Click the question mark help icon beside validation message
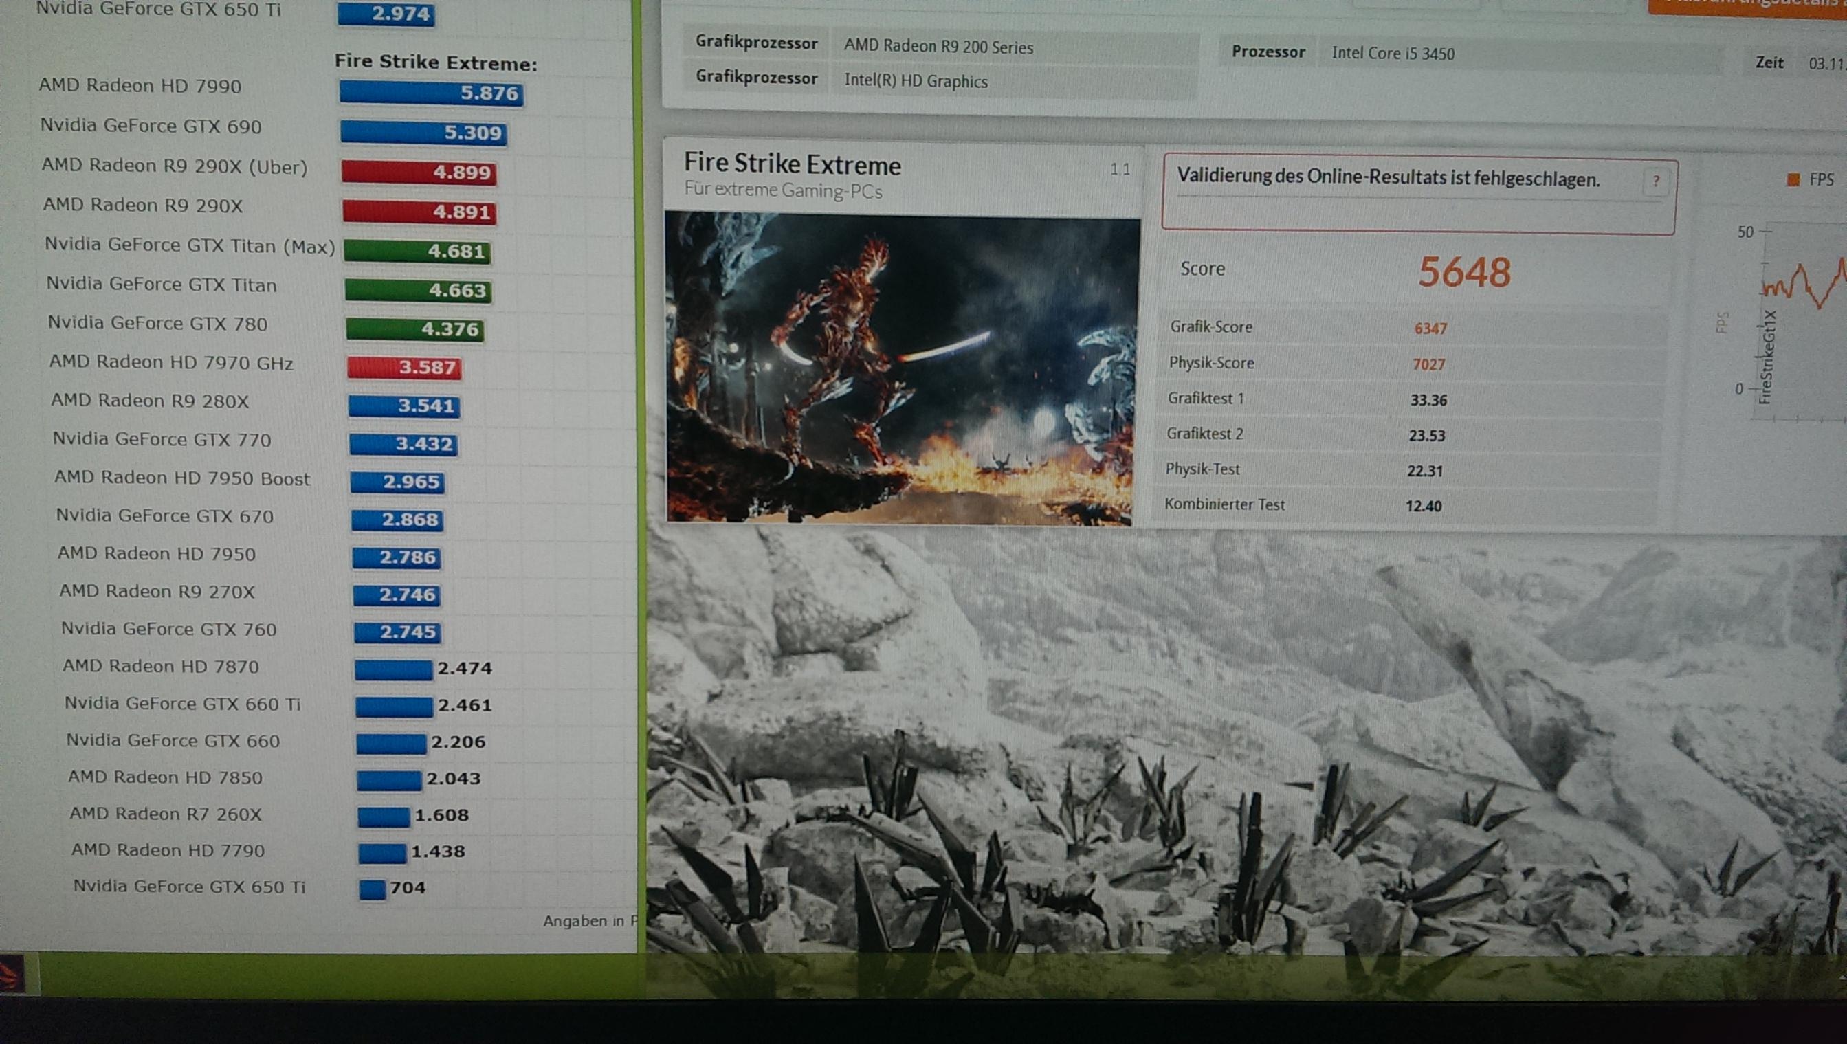The image size is (1847, 1044). tap(1655, 181)
